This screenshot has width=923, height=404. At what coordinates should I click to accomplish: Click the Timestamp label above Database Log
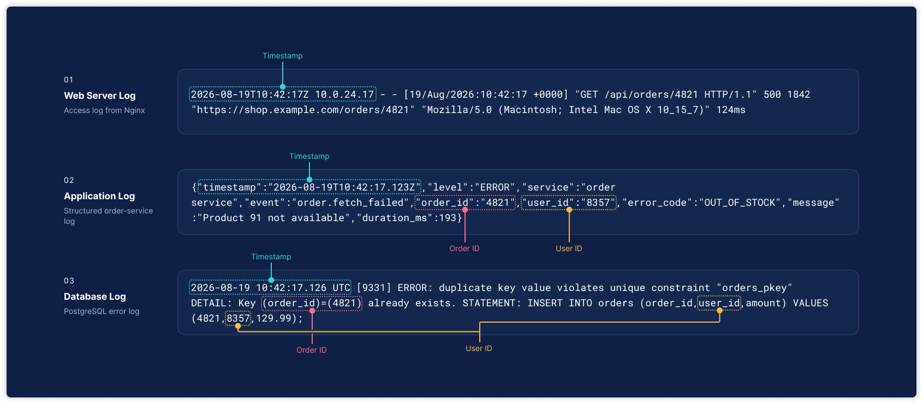point(271,257)
